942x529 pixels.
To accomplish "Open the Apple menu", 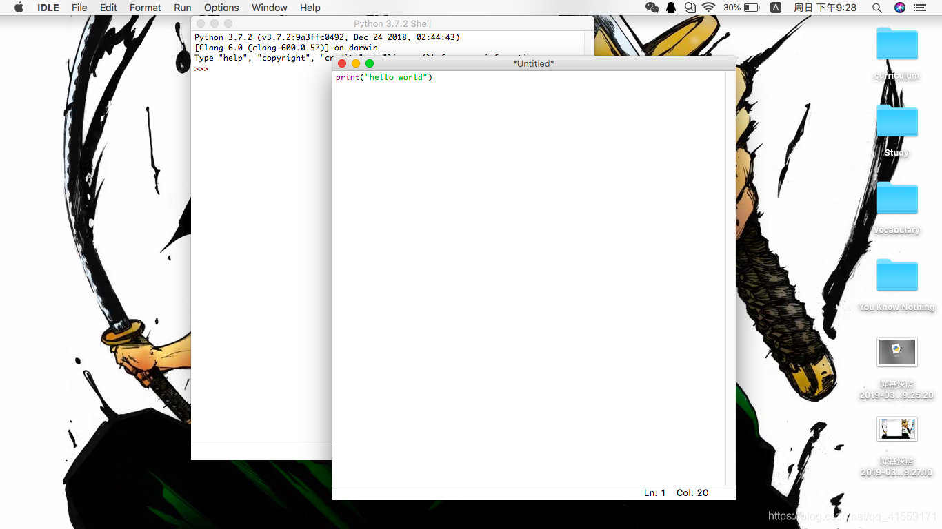I will click(x=19, y=8).
